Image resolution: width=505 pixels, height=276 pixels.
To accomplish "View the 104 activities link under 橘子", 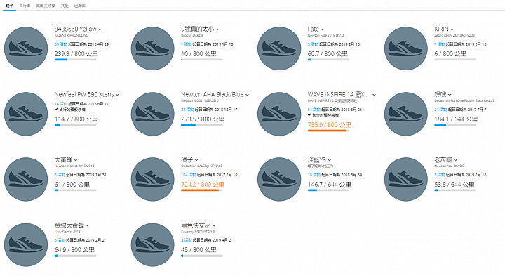I will (189, 175).
